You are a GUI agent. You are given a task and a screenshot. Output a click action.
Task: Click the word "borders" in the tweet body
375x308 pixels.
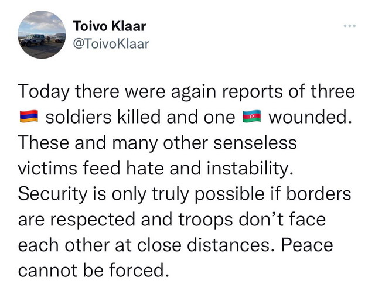point(318,194)
